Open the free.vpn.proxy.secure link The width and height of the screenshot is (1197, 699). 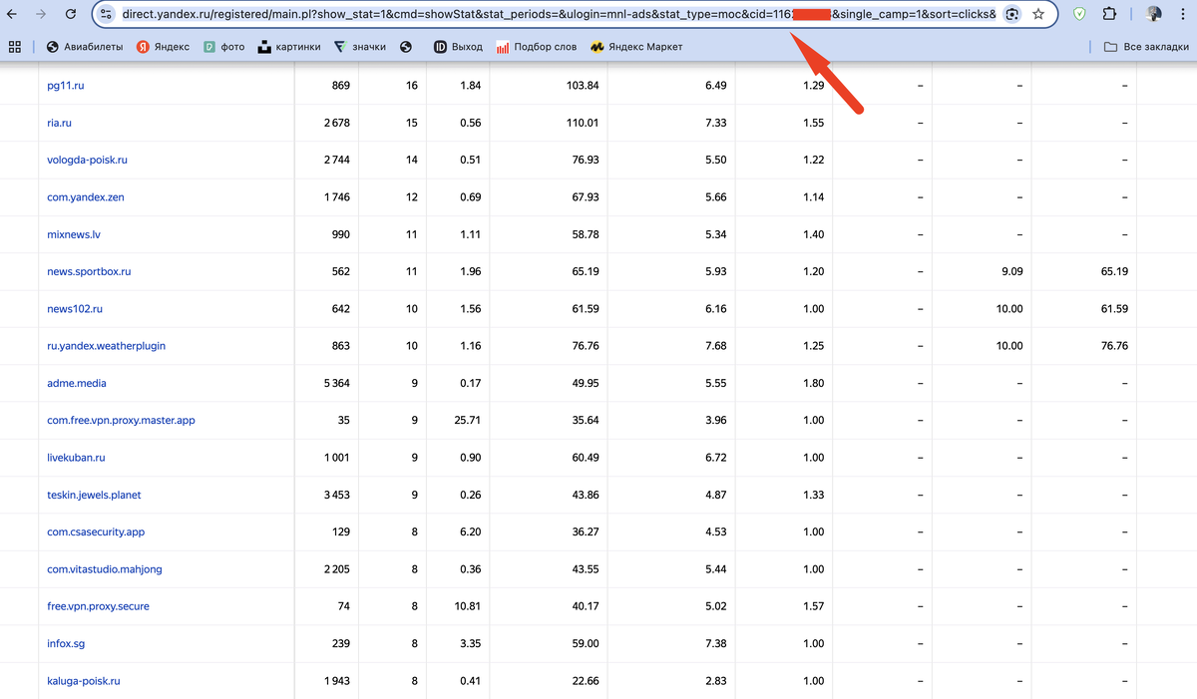tap(98, 606)
